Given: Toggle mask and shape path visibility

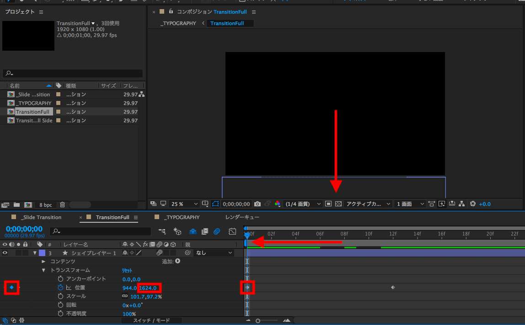Looking at the screenshot, I should (x=215, y=204).
